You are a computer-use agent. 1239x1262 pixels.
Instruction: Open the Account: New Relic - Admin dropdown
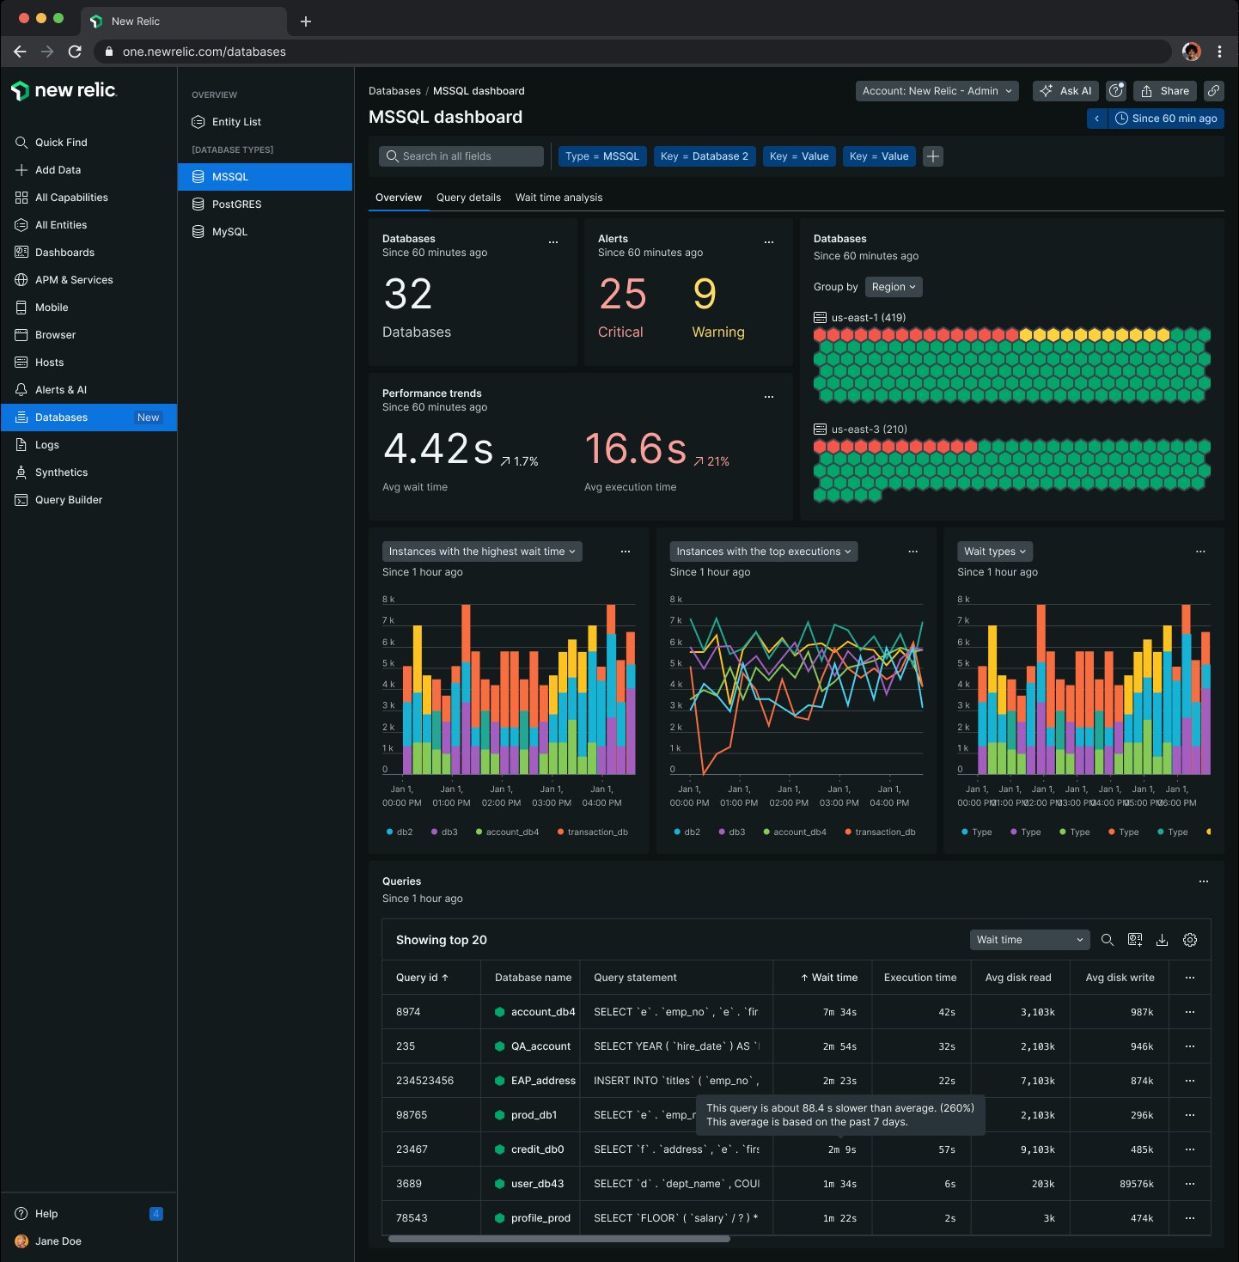click(937, 91)
